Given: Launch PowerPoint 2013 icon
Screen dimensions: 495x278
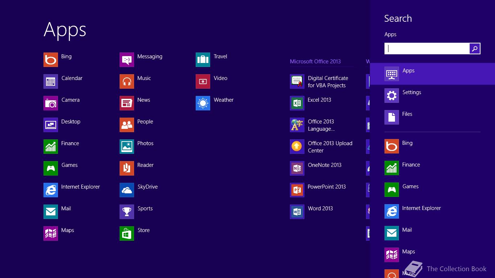Looking at the screenshot, I should pyautogui.click(x=297, y=190).
